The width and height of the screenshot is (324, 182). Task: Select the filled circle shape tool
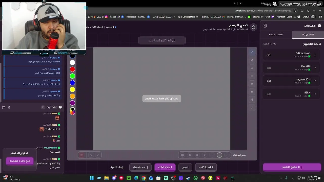[252, 84]
